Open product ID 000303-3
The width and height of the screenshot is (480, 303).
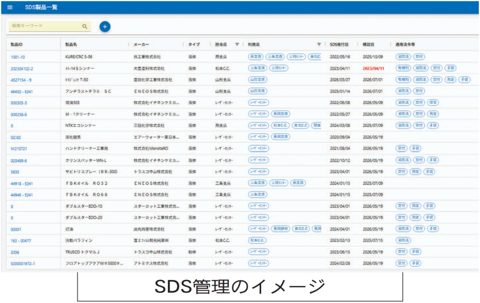(19, 103)
